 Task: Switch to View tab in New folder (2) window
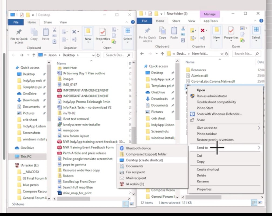tap(192, 21)
